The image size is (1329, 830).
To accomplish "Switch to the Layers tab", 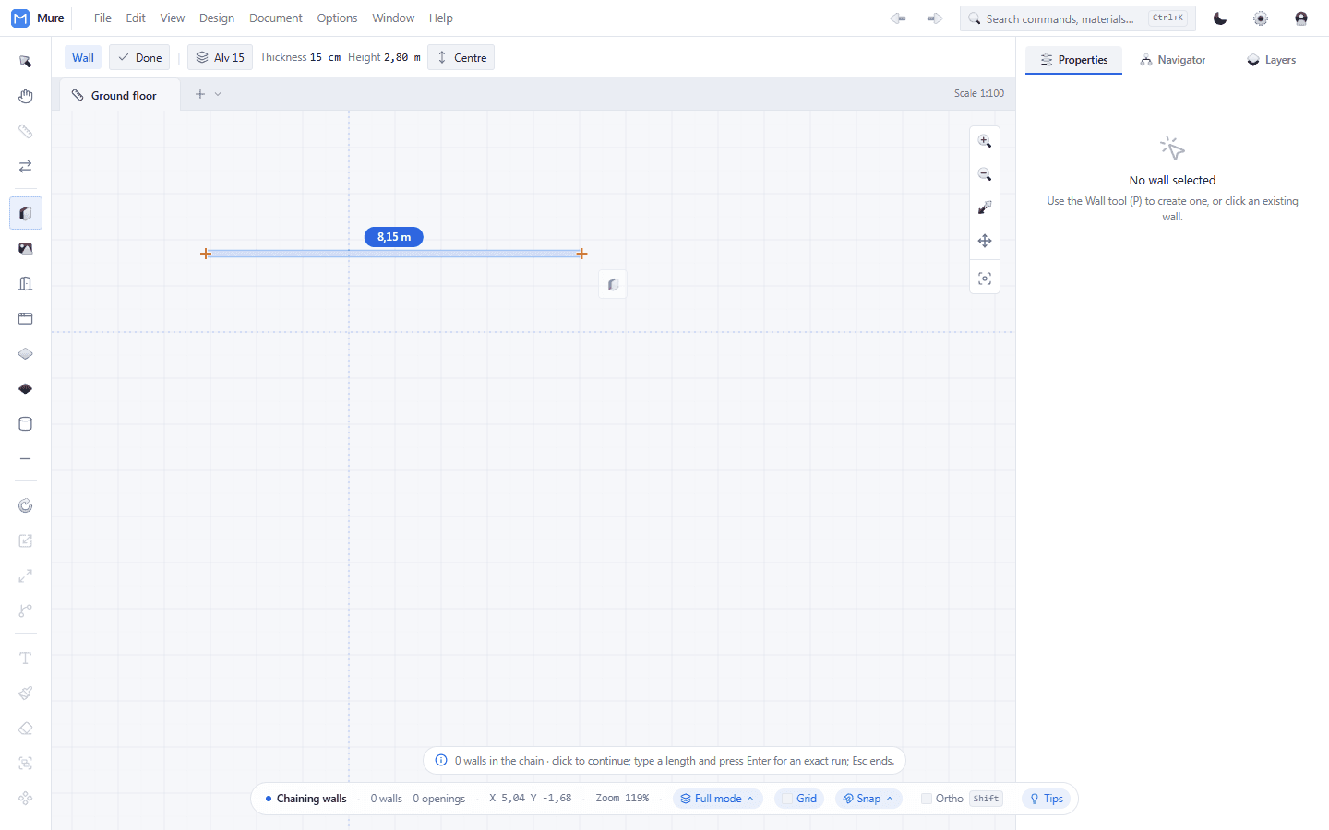I will tap(1271, 60).
